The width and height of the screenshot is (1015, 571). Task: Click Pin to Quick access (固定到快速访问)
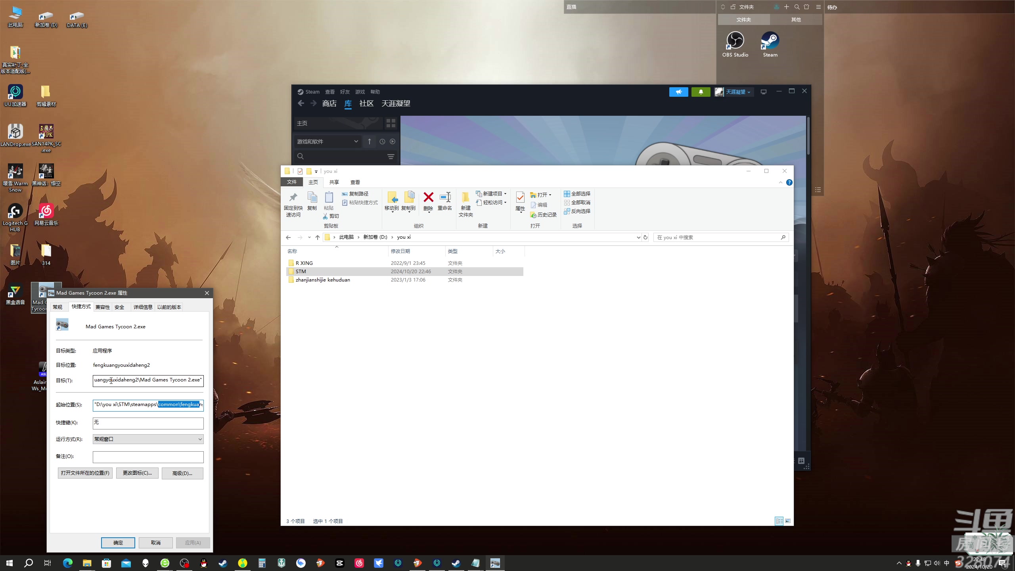(293, 204)
